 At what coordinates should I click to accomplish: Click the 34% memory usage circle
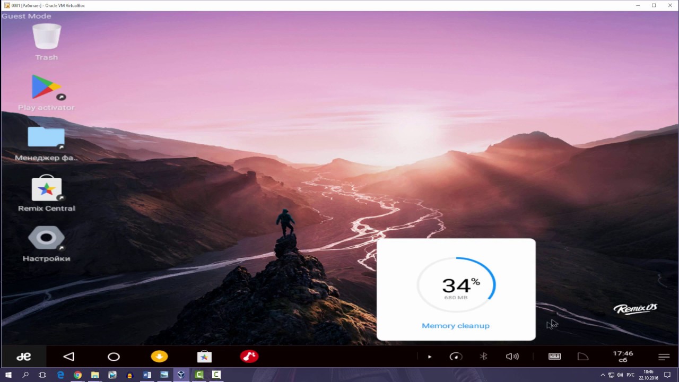(x=456, y=286)
